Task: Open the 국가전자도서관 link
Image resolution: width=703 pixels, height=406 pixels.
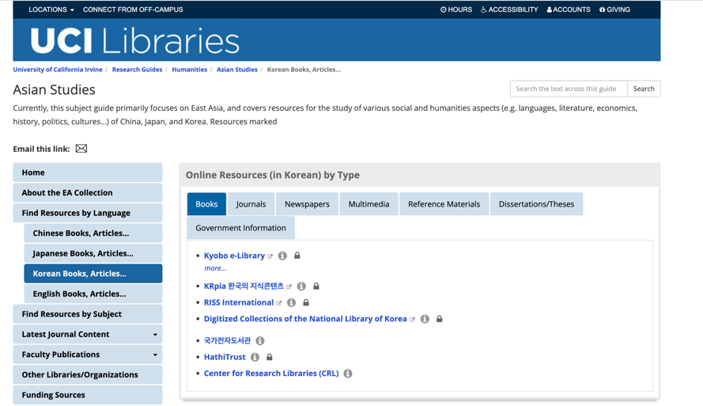Action: point(227,340)
